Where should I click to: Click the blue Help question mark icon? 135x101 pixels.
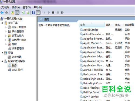[x=33, y=12]
